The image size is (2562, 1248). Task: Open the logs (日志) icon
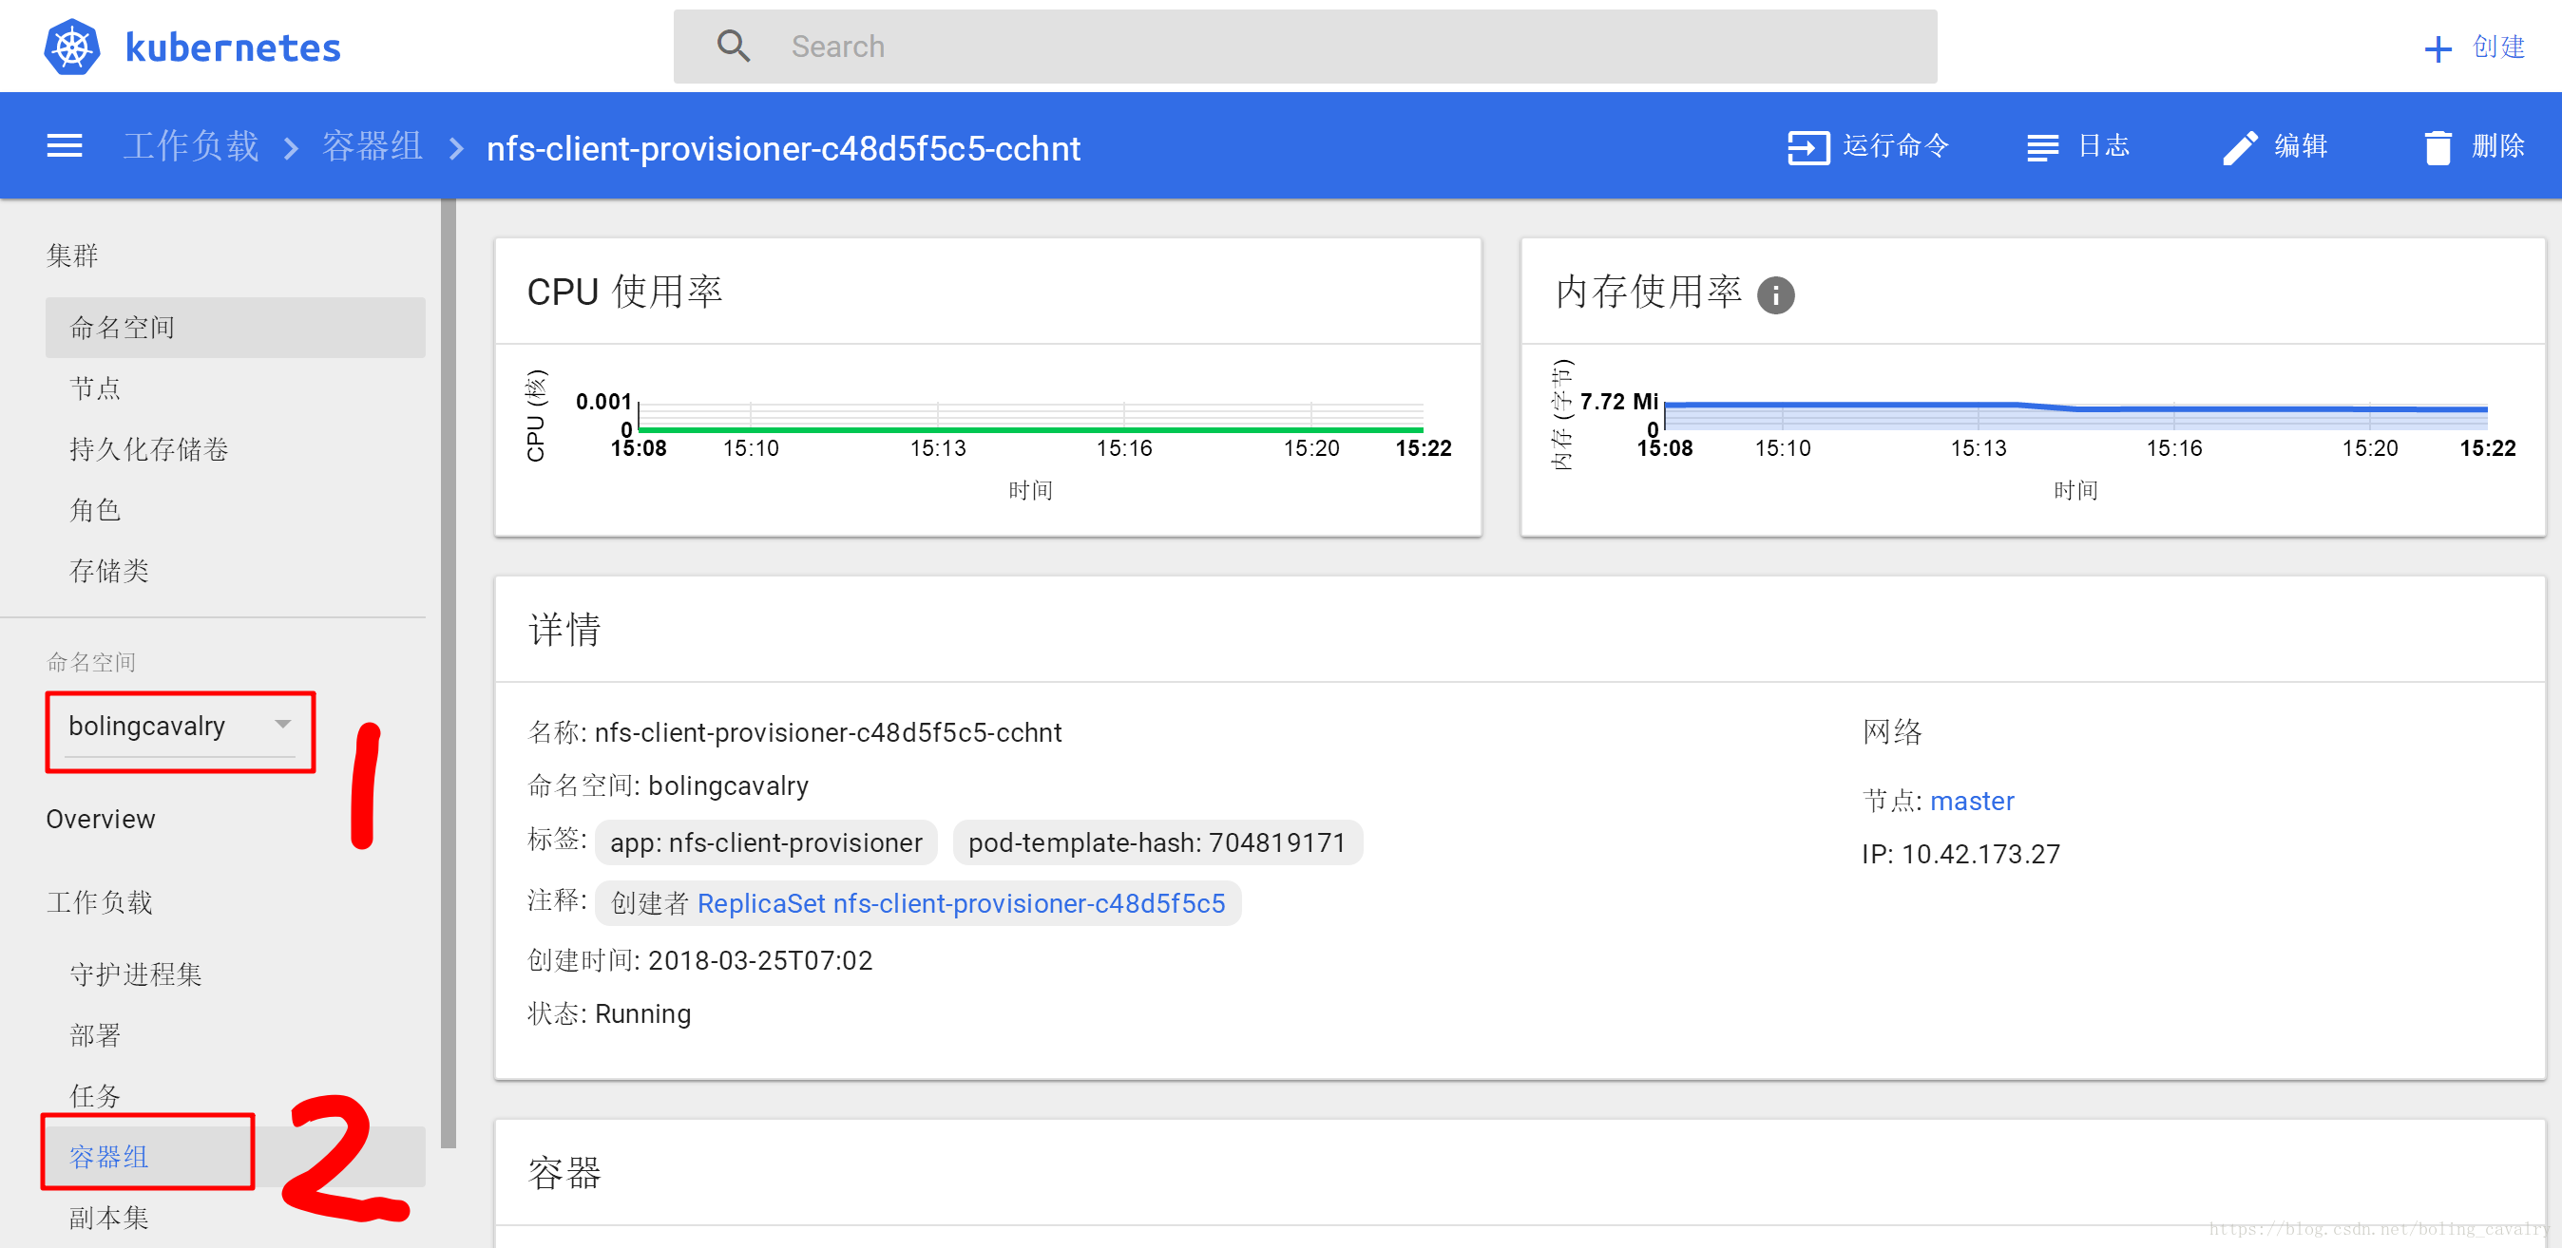pos(2042,147)
